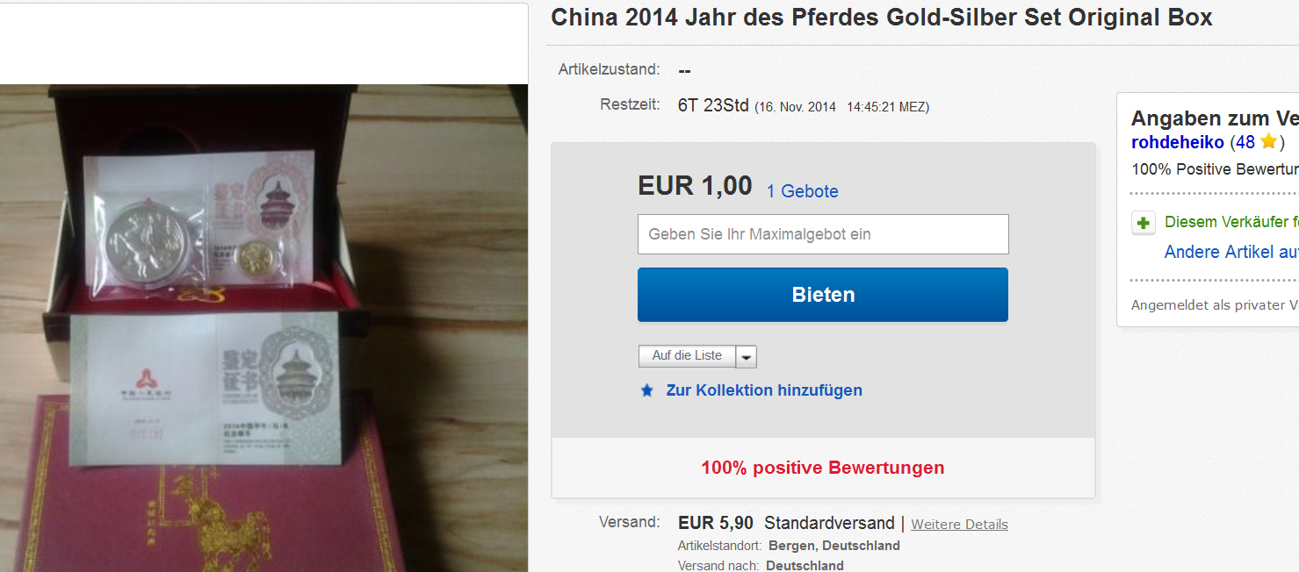The height and width of the screenshot is (572, 1299).
Task: Click the green plus follow-seller icon
Action: 1143,223
